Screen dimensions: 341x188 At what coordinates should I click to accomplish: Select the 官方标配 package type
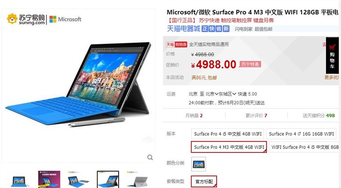(x=204, y=181)
